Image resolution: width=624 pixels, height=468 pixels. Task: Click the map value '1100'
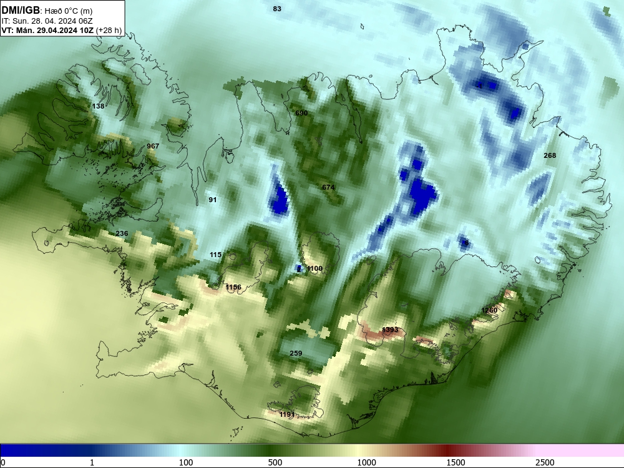point(314,268)
